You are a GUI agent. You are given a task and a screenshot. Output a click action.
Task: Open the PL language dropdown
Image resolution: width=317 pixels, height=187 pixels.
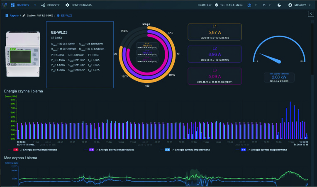pyautogui.click(x=266, y=5)
